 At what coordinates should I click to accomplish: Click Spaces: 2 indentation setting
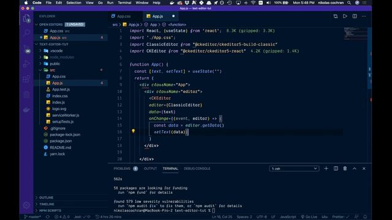[244, 217]
